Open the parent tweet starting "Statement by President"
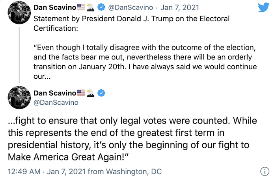Viewport: 276px width, 181px height. pyautogui.click(x=145, y=48)
